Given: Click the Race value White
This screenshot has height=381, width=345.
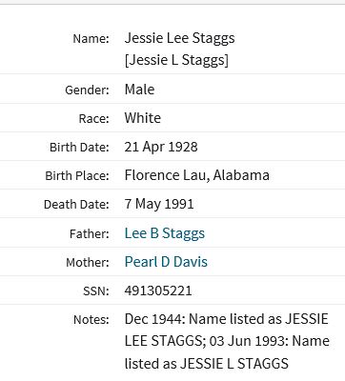Looking at the screenshot, I should 143,118.
